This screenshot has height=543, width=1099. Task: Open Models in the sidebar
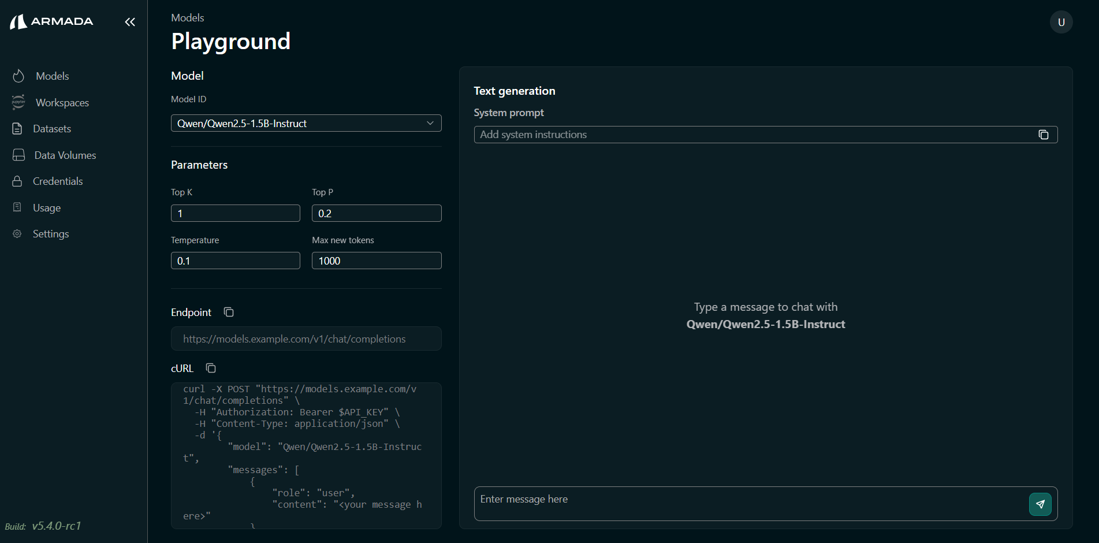point(52,76)
